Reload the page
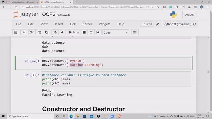 click(16, 7)
